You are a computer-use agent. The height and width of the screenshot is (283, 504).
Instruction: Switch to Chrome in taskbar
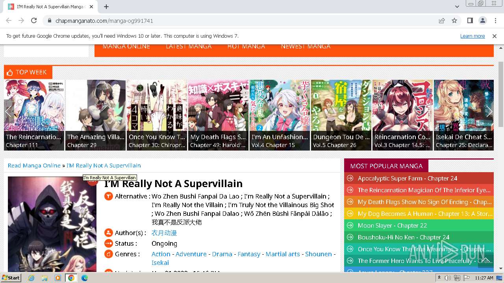point(71,278)
